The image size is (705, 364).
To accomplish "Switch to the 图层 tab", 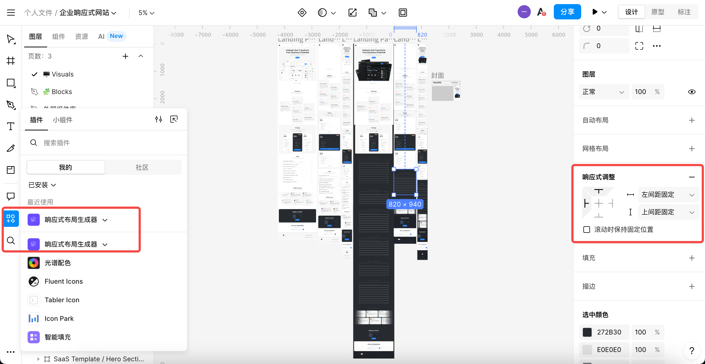I will click(x=36, y=37).
